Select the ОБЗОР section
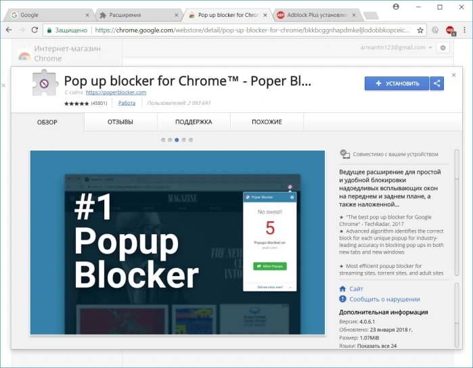 tap(47, 122)
